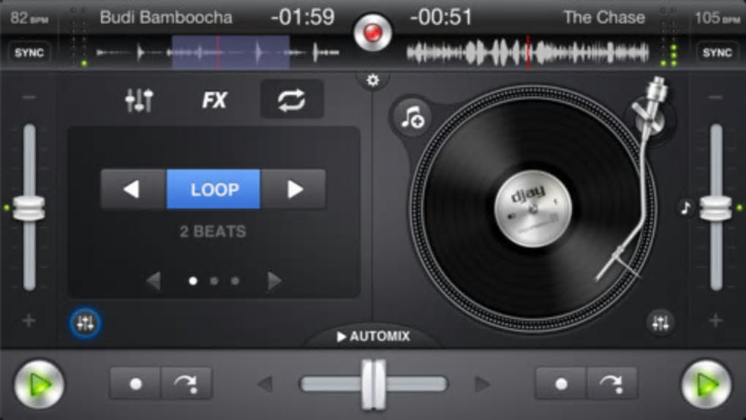Open right deck mixer panel button
Viewport: 746px width, 420px height.
pyautogui.click(x=660, y=323)
